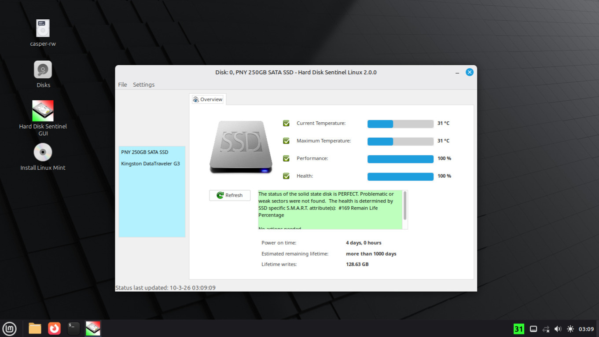Click the 100 % value beside Health
The image size is (599, 337).
click(444, 176)
